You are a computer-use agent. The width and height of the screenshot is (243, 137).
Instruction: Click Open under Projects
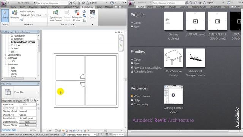pos(137,23)
